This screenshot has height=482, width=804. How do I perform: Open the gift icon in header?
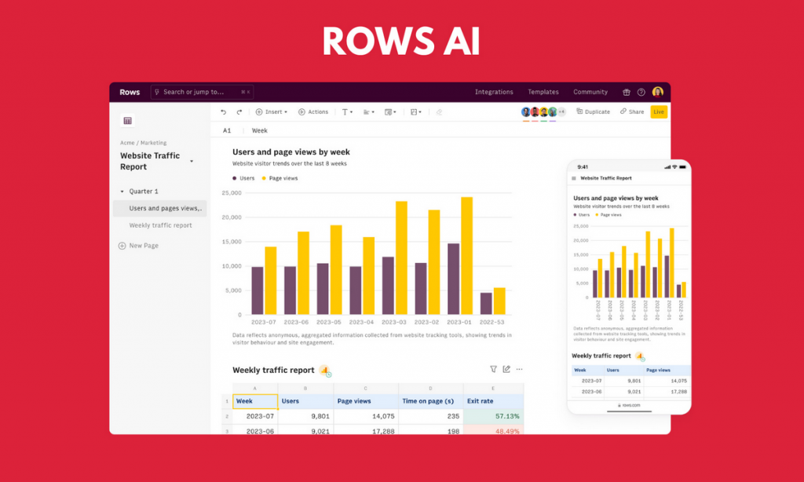click(x=627, y=92)
